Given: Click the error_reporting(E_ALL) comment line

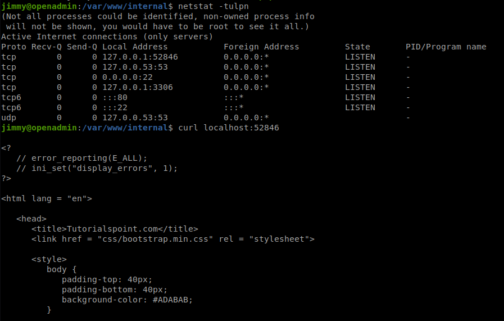Looking at the screenshot, I should [x=81, y=158].
